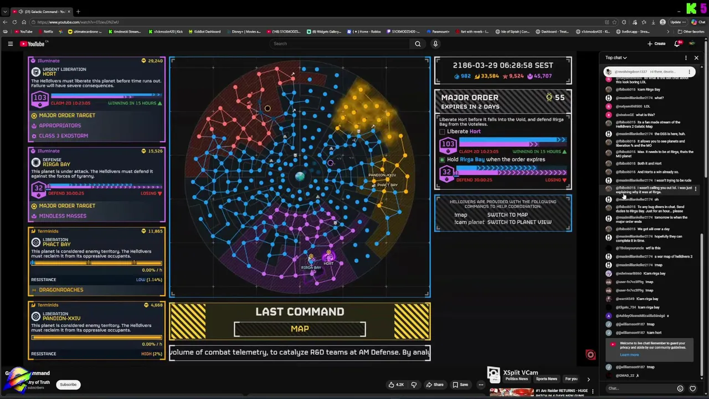This screenshot has height=399, width=709.
Task: Click the Liberate Hort checkbox
Action: coord(442,132)
